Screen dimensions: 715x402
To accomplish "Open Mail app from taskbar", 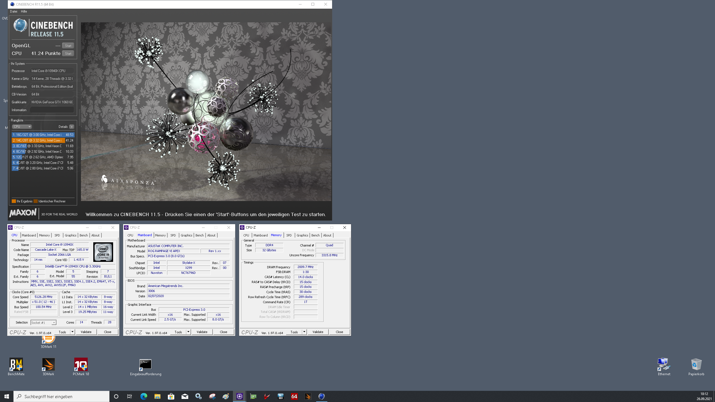I will [x=185, y=396].
